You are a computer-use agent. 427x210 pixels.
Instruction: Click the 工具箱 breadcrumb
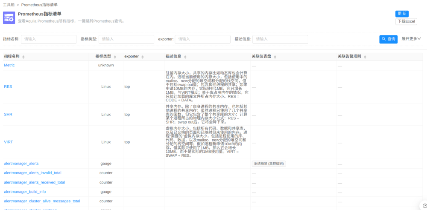pyautogui.click(x=9, y=5)
